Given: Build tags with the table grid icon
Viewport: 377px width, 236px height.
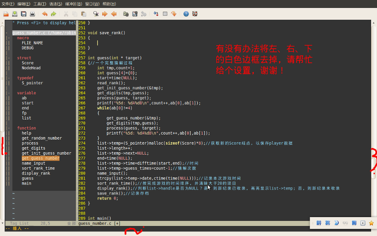Looking at the screenshot, I should [x=165, y=14].
